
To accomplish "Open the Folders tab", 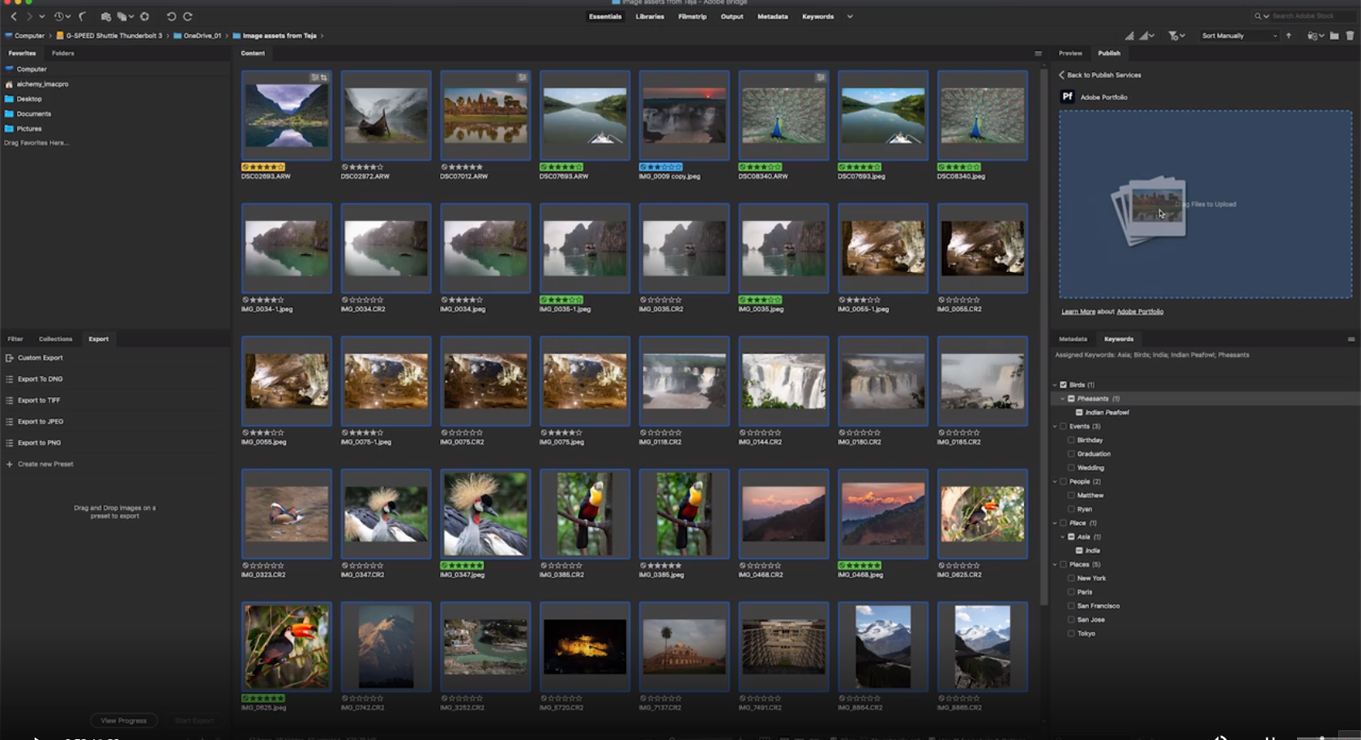I will pos(63,53).
